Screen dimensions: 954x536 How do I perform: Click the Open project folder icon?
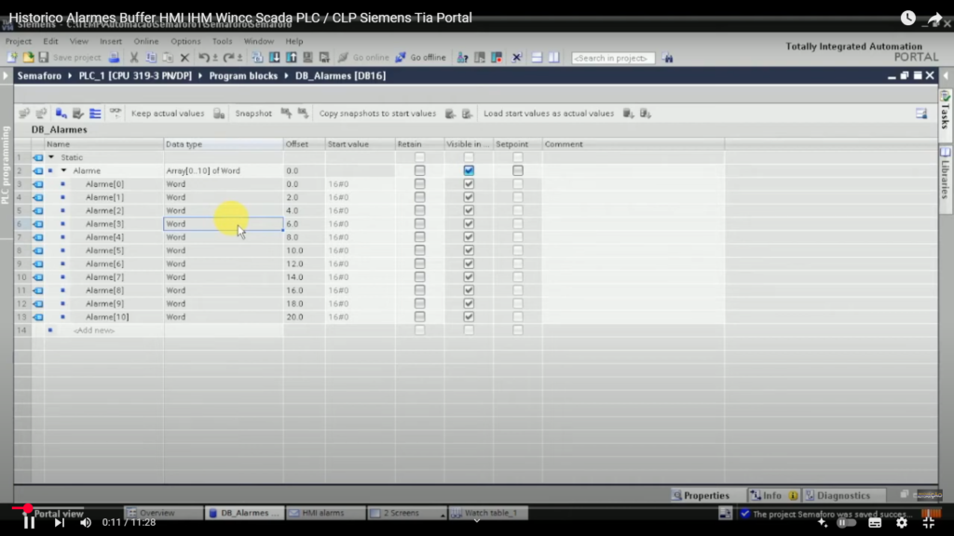point(28,58)
